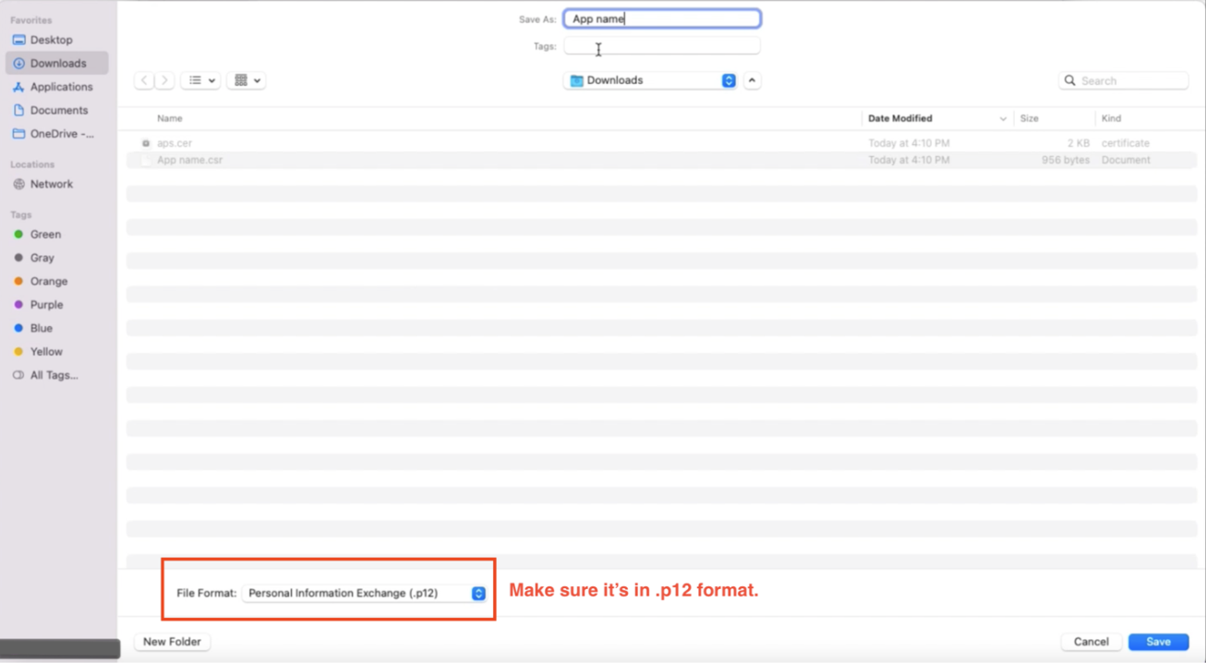Select the App name.csr document
Viewport: 1206px width, 663px height.
(x=189, y=159)
